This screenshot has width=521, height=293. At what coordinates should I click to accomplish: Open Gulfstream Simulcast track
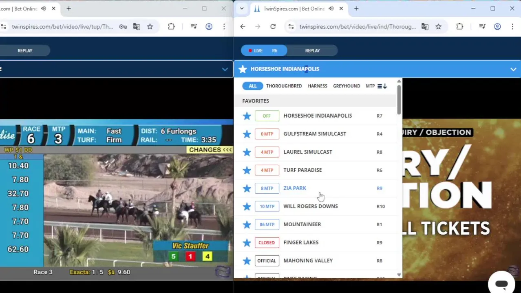coord(315,134)
